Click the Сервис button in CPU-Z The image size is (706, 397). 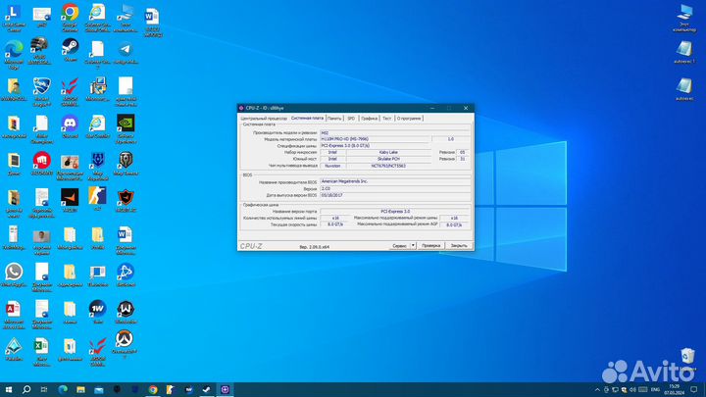point(399,246)
